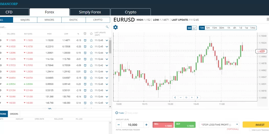Click the favorites star column header
This screenshot has height=134, width=269.
coord(91,34)
